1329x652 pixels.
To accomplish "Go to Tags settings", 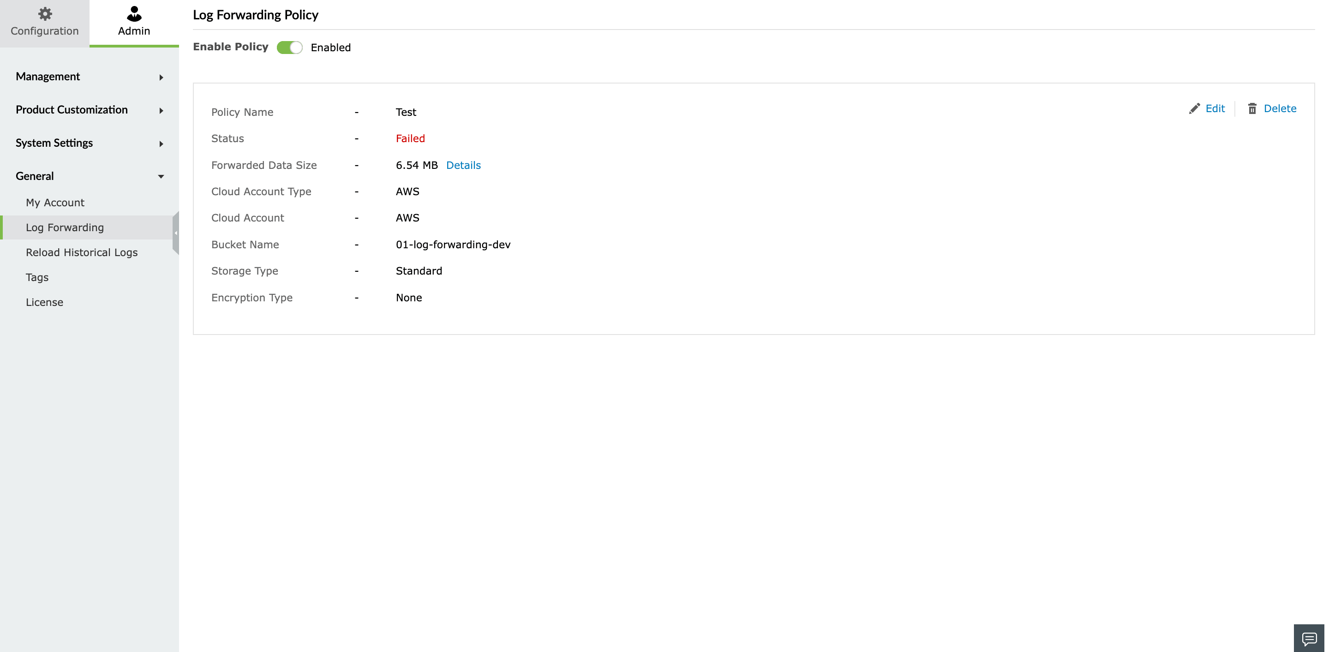I will [37, 277].
